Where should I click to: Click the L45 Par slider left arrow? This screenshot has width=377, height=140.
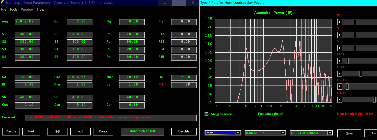click(x=340, y=100)
